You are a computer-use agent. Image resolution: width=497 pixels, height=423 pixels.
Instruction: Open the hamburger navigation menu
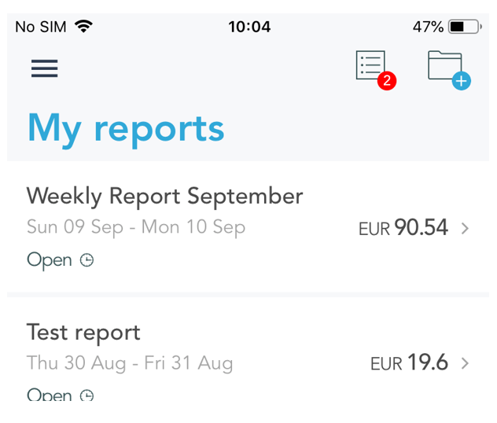coord(45,68)
